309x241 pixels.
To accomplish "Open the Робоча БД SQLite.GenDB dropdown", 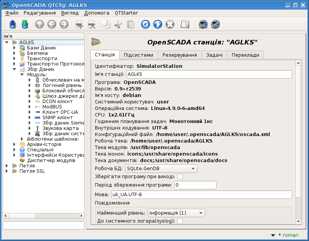I will (161, 169).
